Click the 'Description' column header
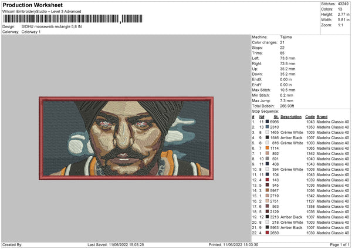 pos(291,117)
